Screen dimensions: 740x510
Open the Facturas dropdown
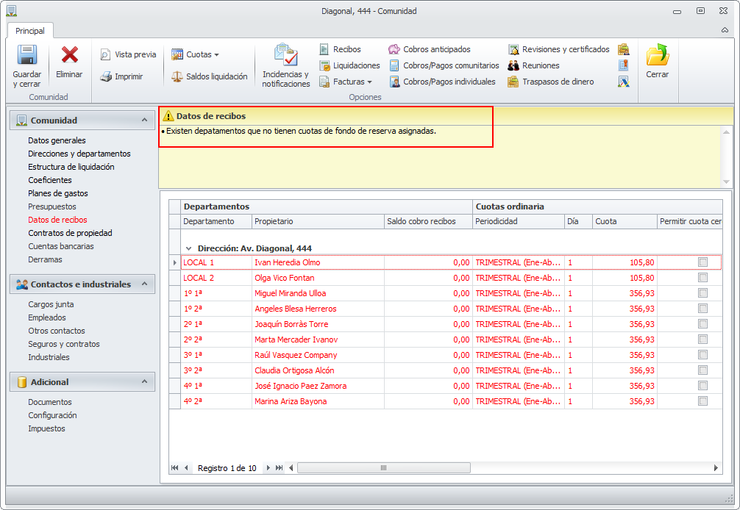[346, 82]
